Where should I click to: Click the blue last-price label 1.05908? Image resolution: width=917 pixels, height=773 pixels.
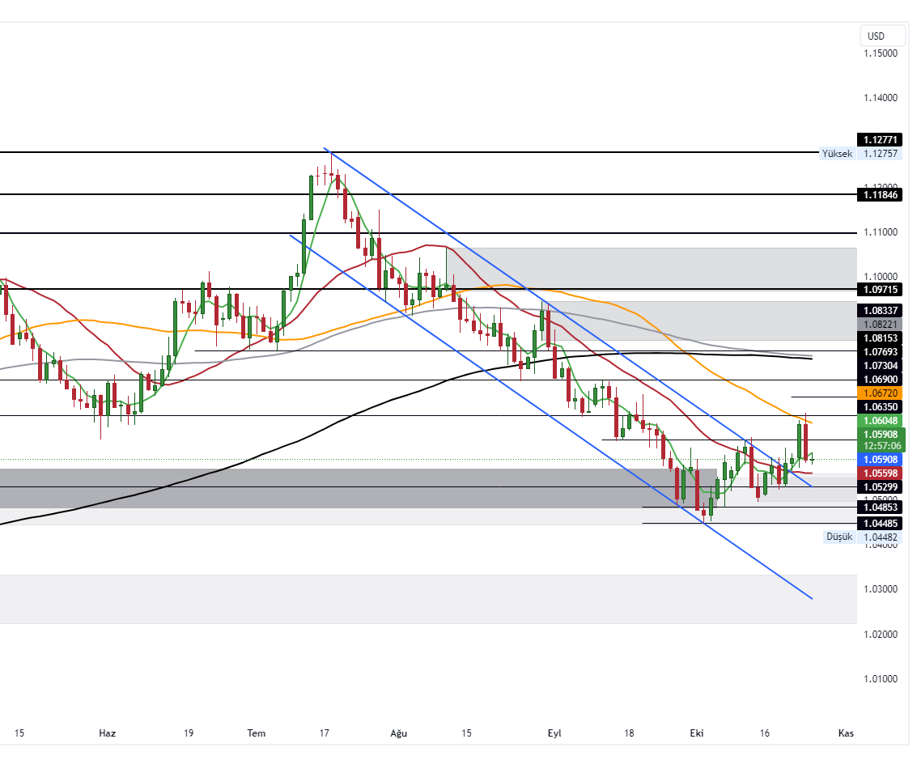(881, 459)
